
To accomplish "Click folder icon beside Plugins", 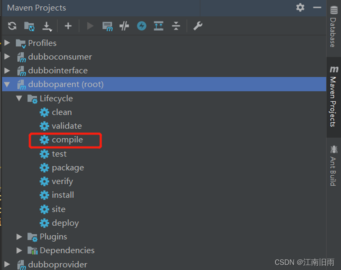I will pyautogui.click(x=32, y=237).
